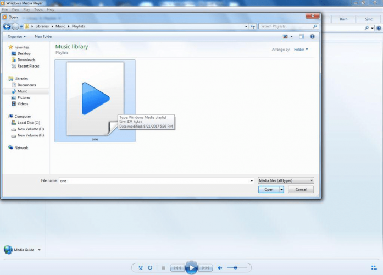383x275 pixels.
Task: Click the change view icon in dialog toolbar
Action: click(285, 37)
